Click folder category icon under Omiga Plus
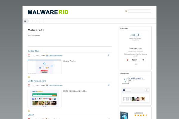Image resolution: width=179 pixels, height=119 pixels. pyautogui.click(x=29, y=77)
